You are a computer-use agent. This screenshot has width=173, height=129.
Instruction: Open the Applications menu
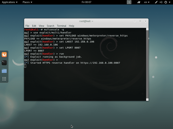10,2
